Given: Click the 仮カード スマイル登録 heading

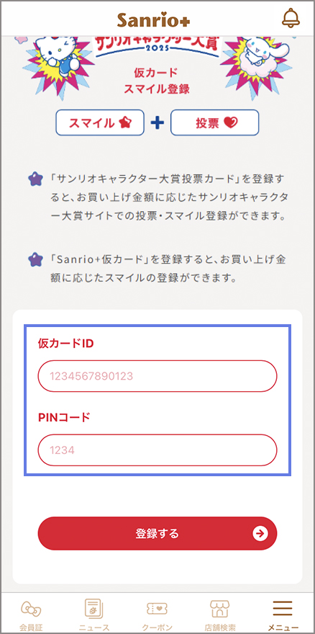Looking at the screenshot, I should point(156,81).
